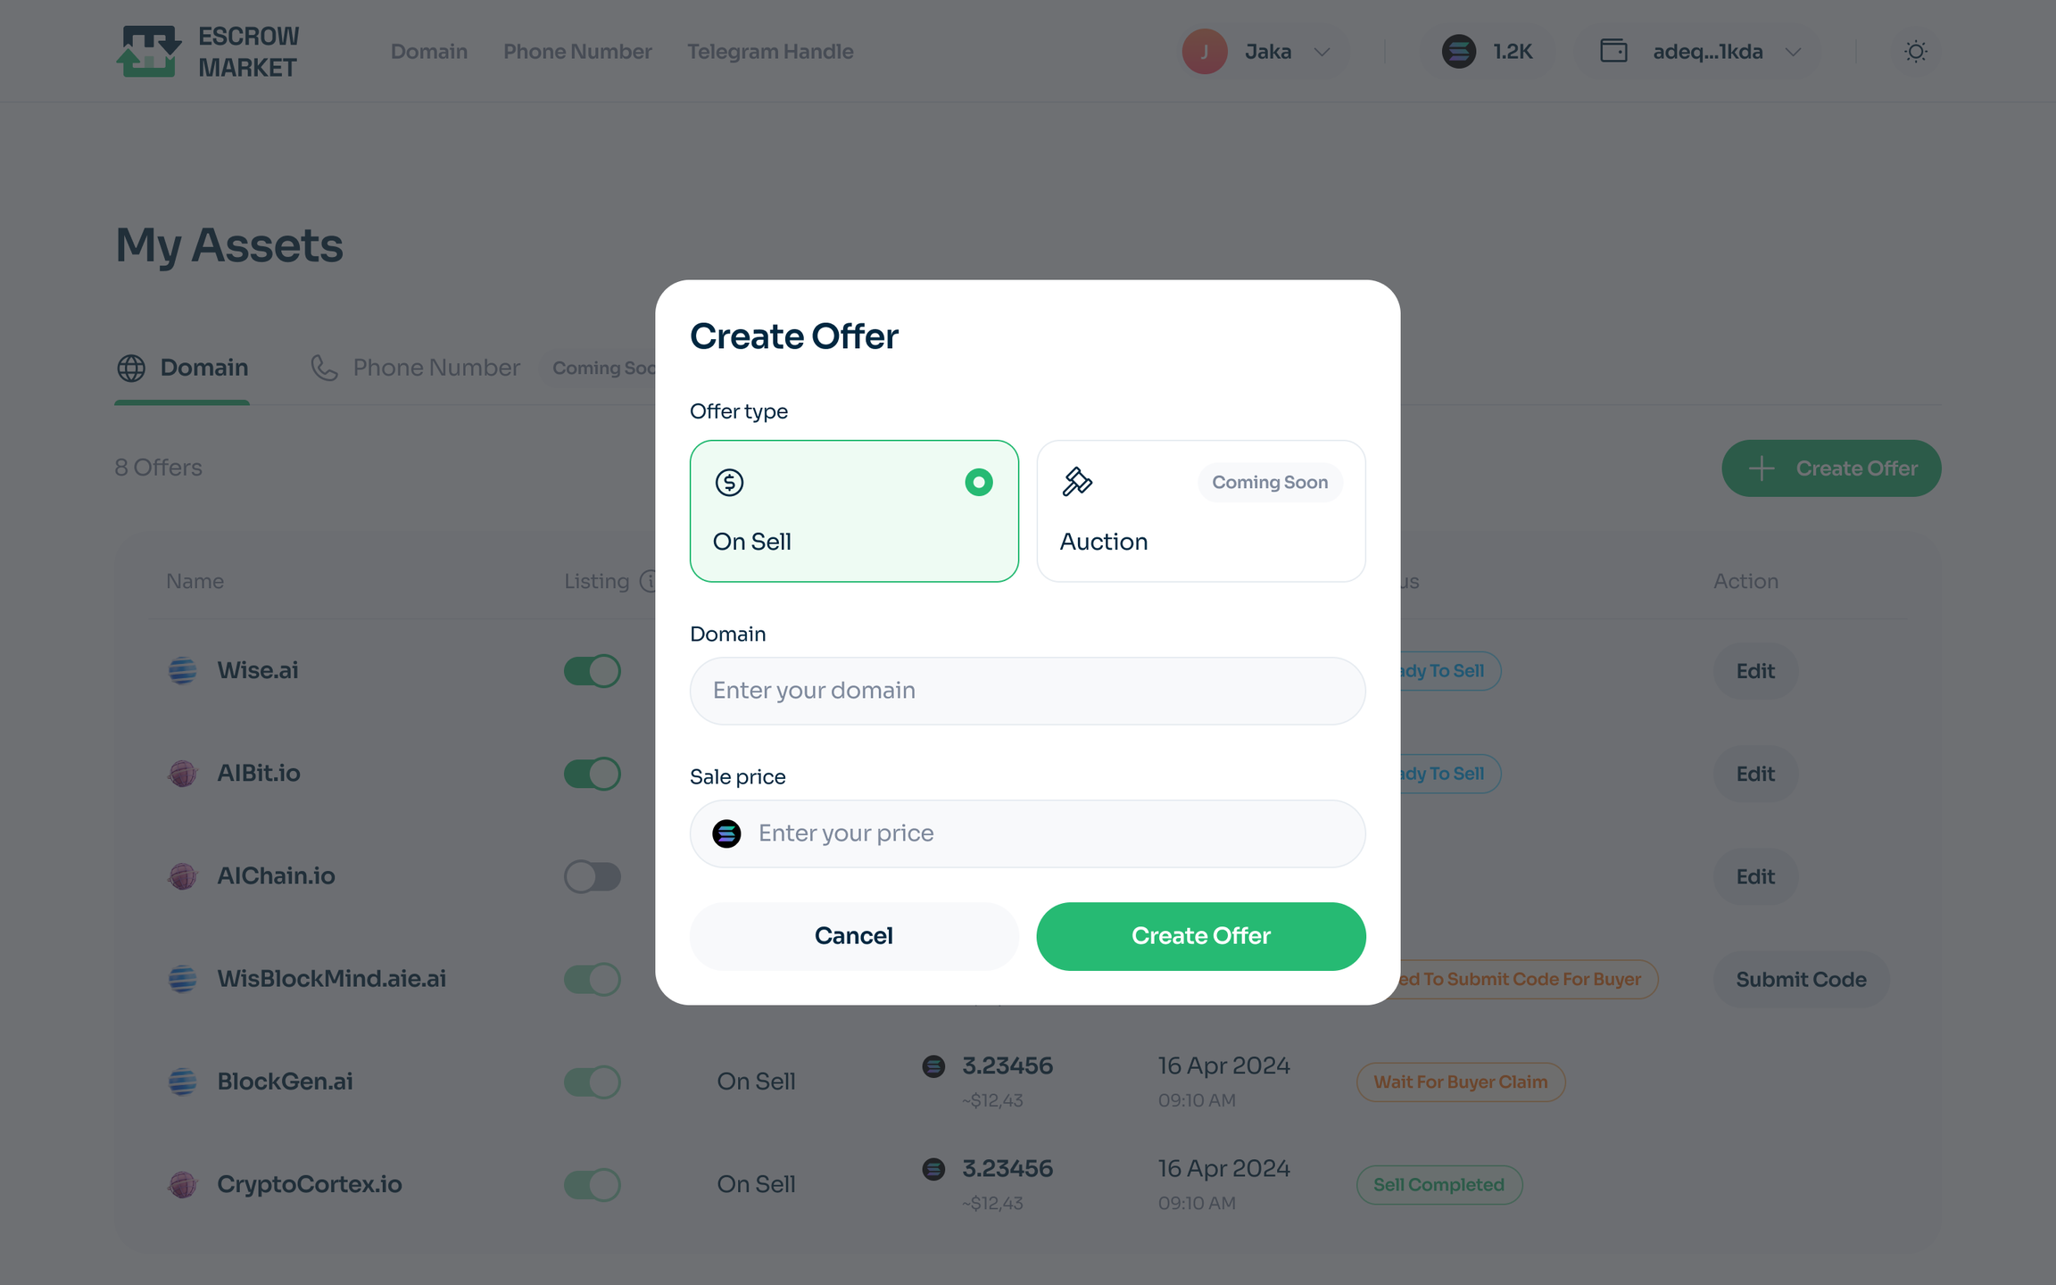Viewport: 2056px width, 1285px height.
Task: Click the wallet icon in header
Action: coord(1613,51)
